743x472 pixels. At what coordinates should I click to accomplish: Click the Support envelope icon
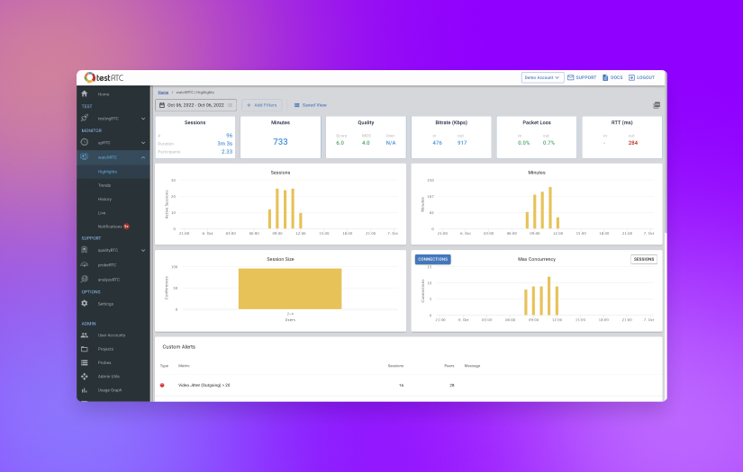[570, 77]
